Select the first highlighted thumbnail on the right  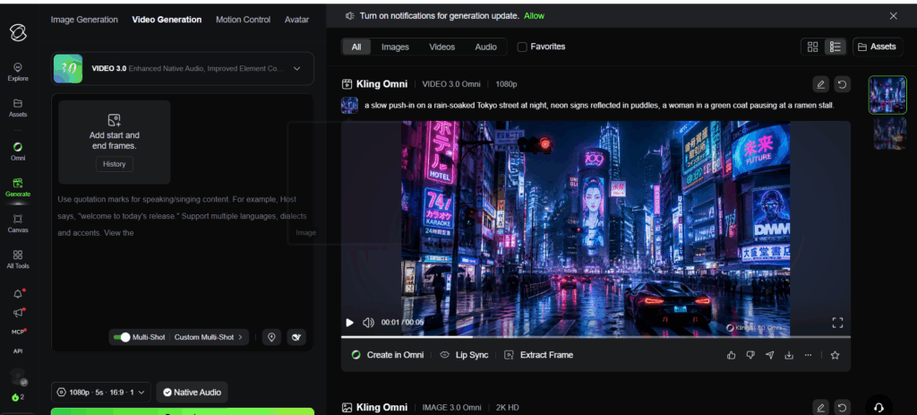tap(887, 95)
